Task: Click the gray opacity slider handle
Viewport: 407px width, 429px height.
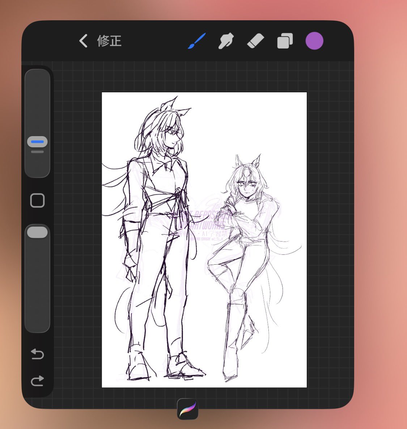Action: pos(37,232)
